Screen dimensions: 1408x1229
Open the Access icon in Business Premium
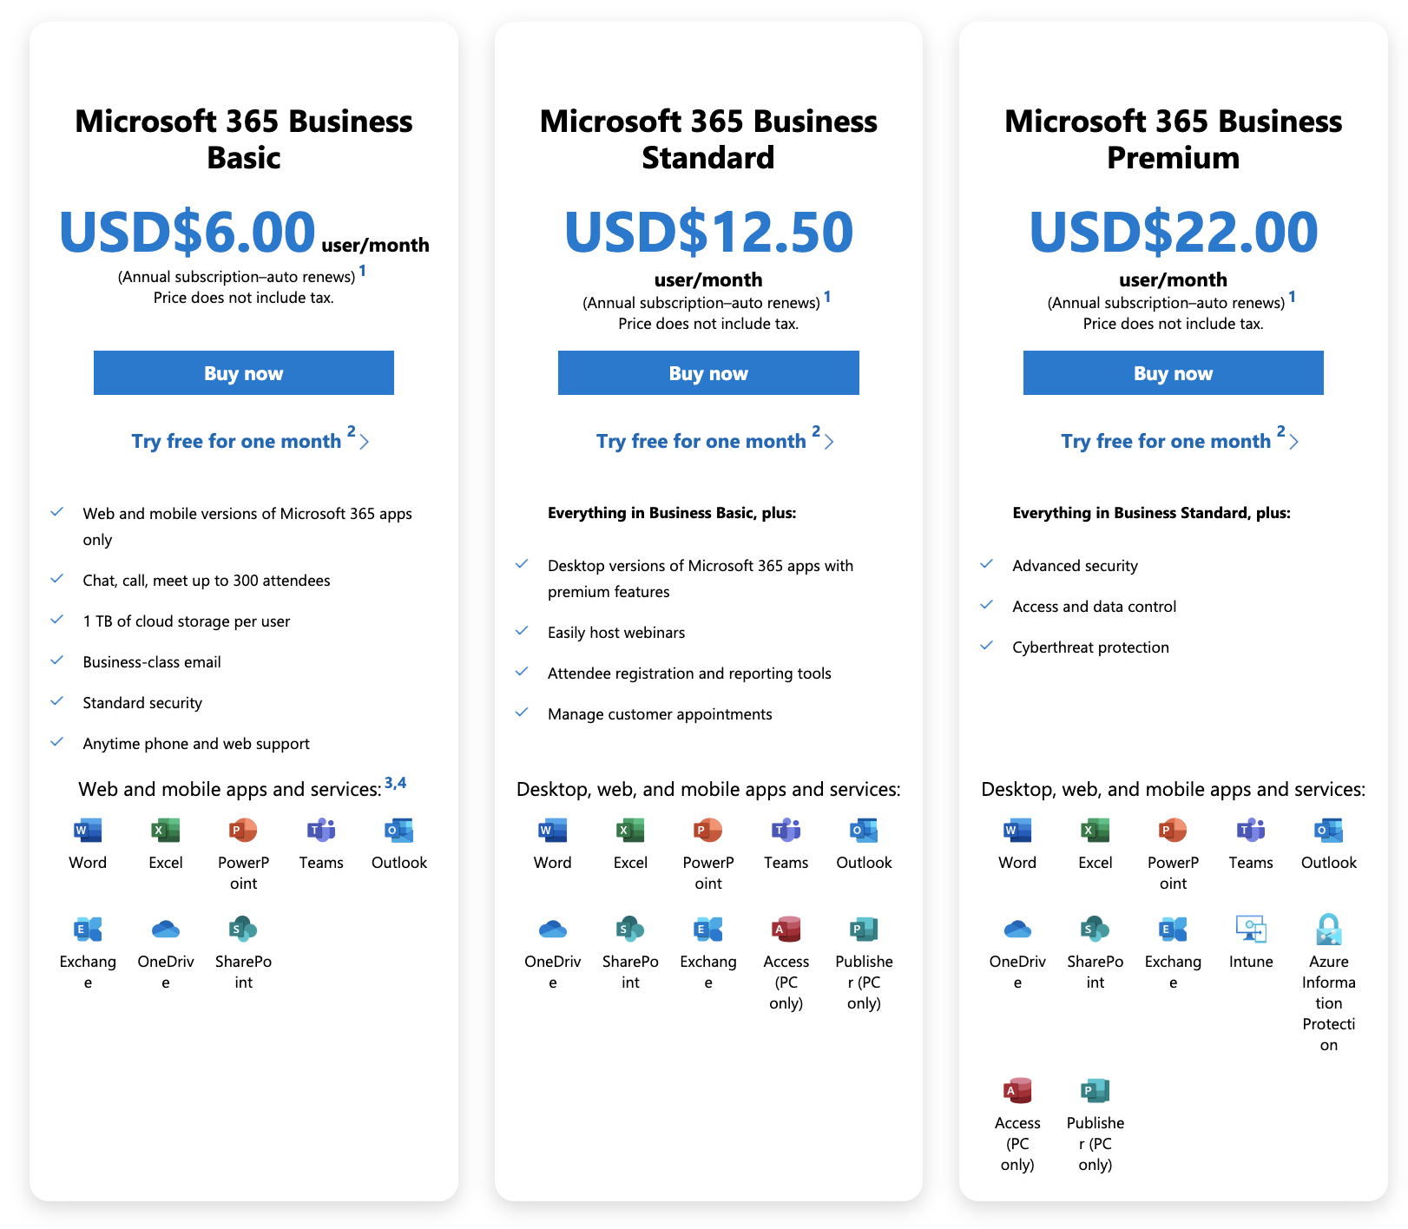click(x=1017, y=1091)
